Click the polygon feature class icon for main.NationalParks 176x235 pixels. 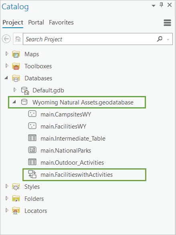click(x=32, y=150)
